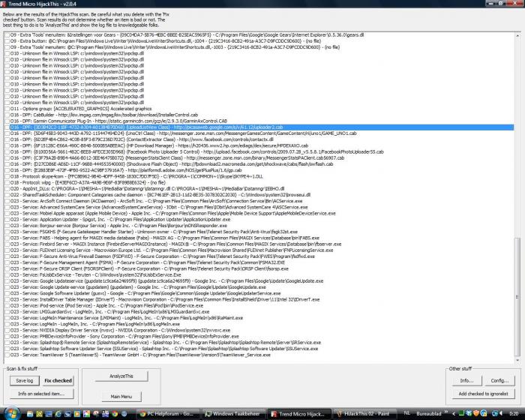The image size is (525, 420).
Task: Launch Internet Explorer from Quick Launch
Action: coord(58,414)
